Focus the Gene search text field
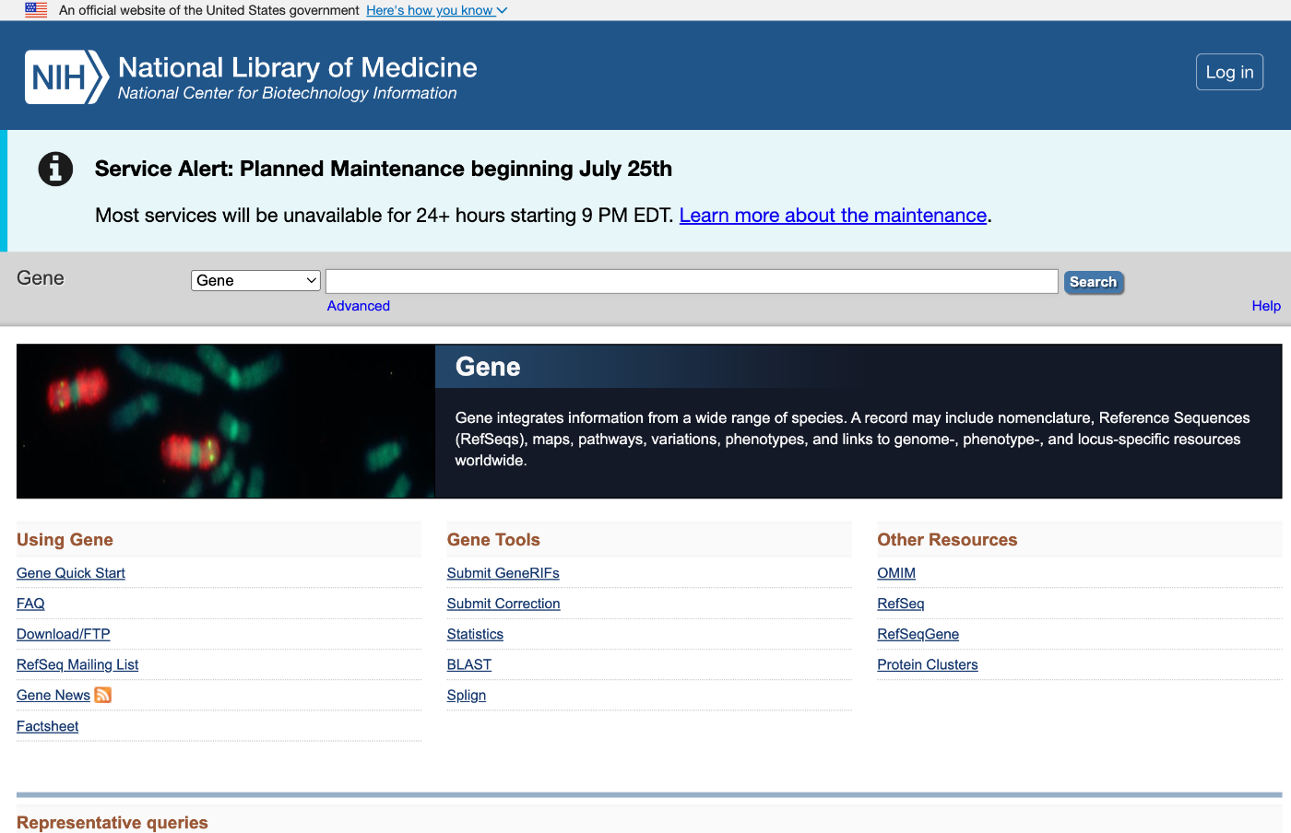Viewport: 1291px width, 833px height. (x=692, y=281)
